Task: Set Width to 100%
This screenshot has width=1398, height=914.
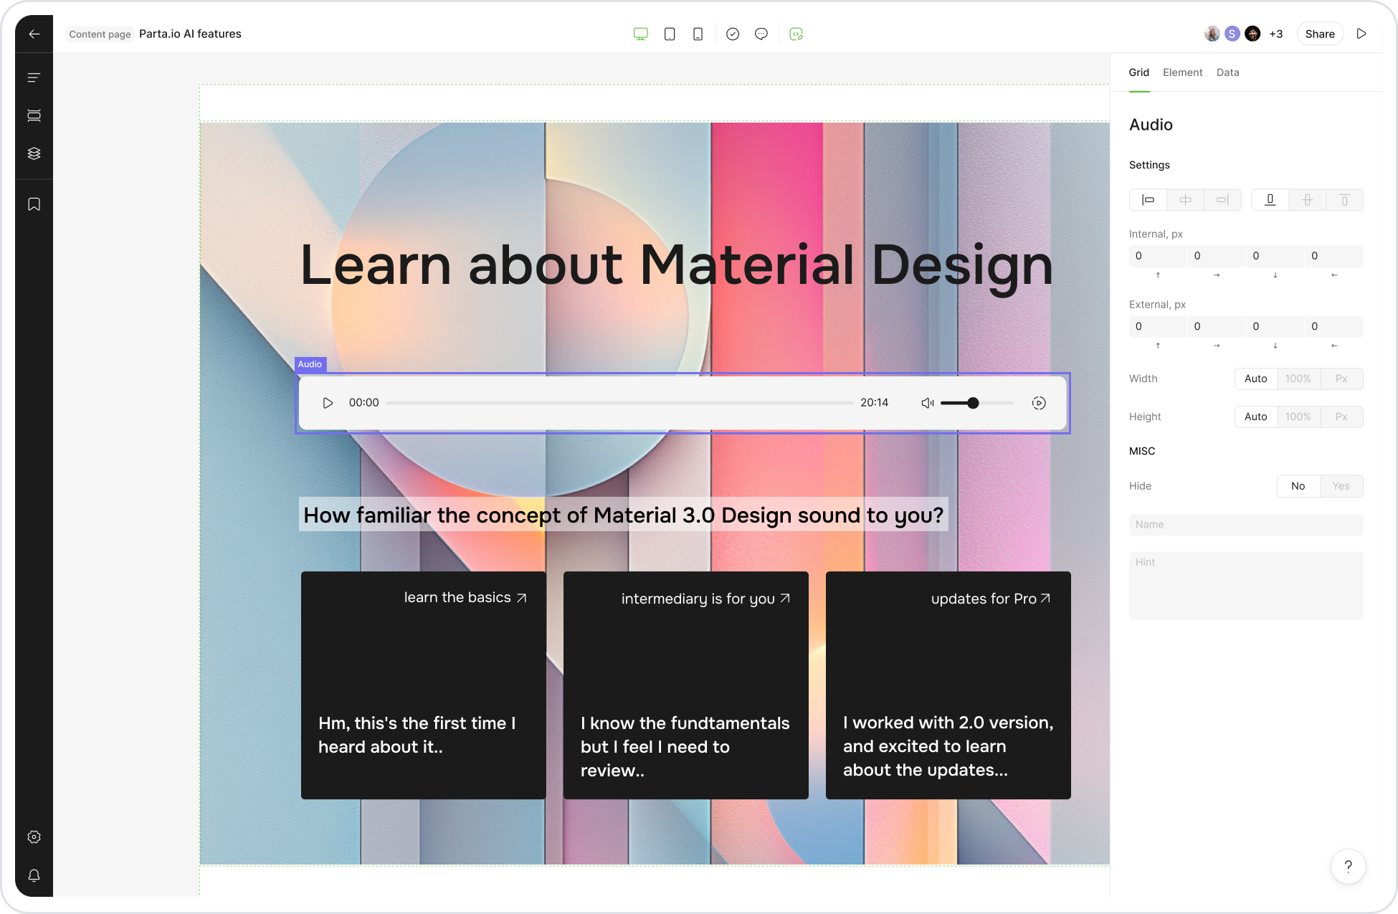Action: click(x=1298, y=379)
